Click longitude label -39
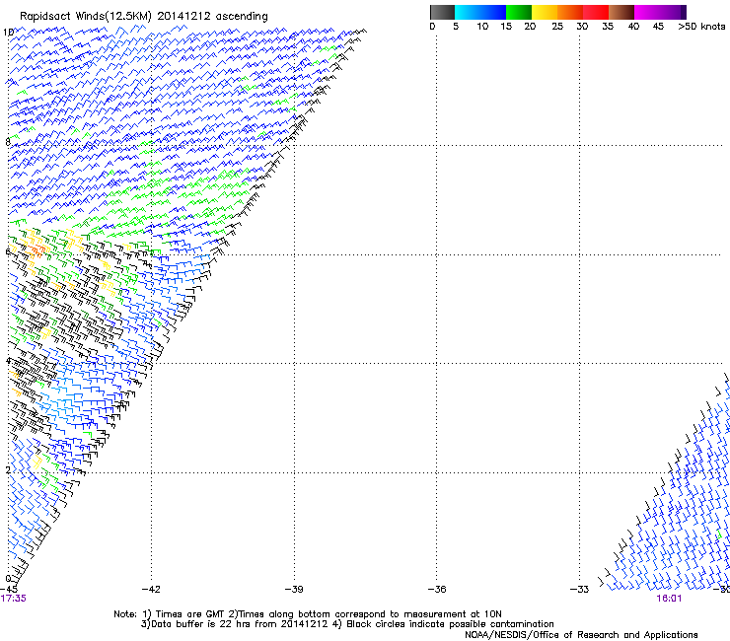 pos(294,590)
